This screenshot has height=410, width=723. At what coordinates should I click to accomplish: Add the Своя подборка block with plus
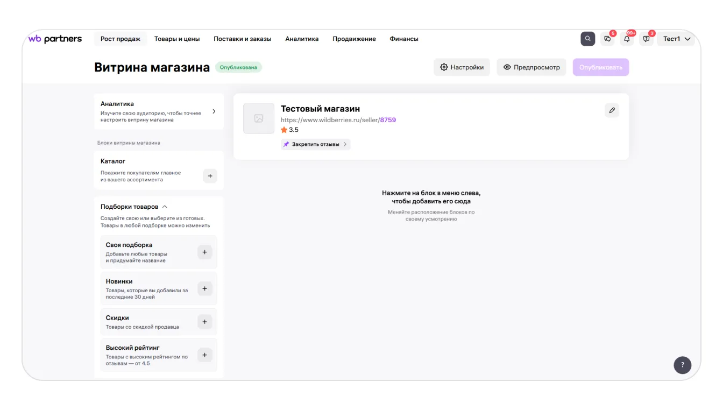204,252
